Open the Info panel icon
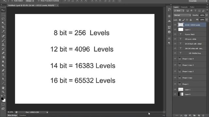The width and height of the screenshot is (209, 117). click(x=169, y=32)
